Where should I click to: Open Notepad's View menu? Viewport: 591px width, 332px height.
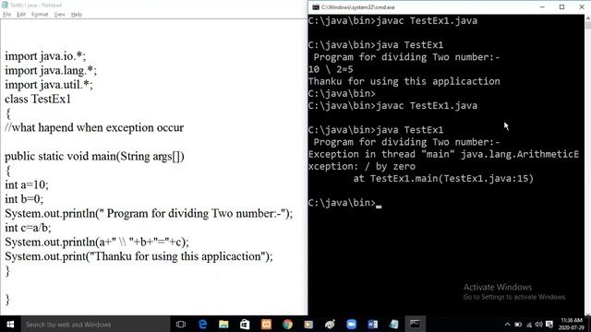(59, 15)
